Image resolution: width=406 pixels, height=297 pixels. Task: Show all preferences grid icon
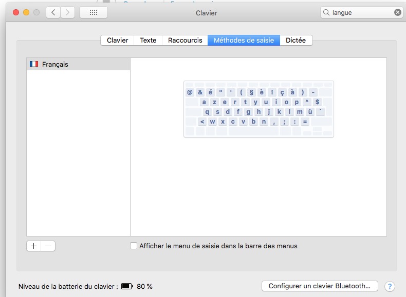pos(94,12)
